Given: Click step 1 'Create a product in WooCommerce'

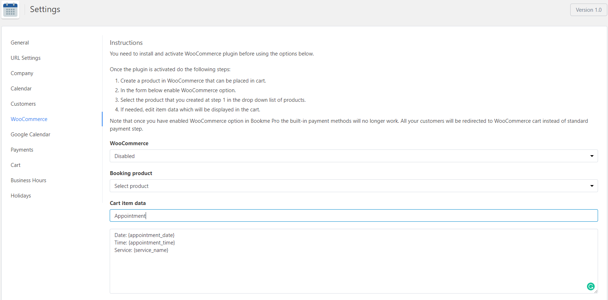Looking at the screenshot, I should (193, 81).
